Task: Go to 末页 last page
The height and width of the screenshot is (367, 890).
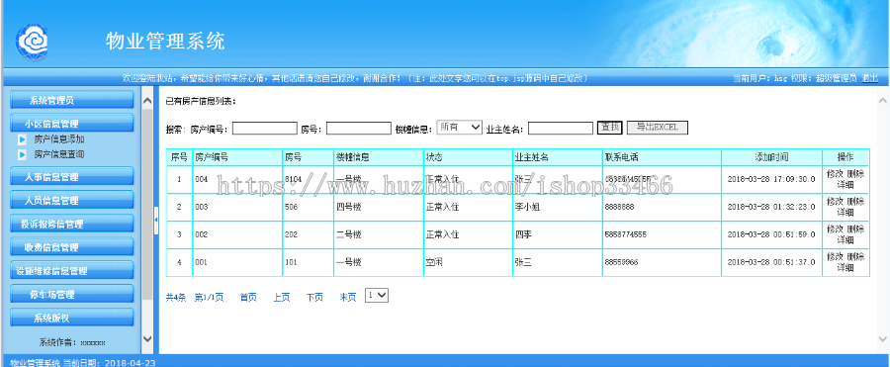Action: (x=348, y=297)
